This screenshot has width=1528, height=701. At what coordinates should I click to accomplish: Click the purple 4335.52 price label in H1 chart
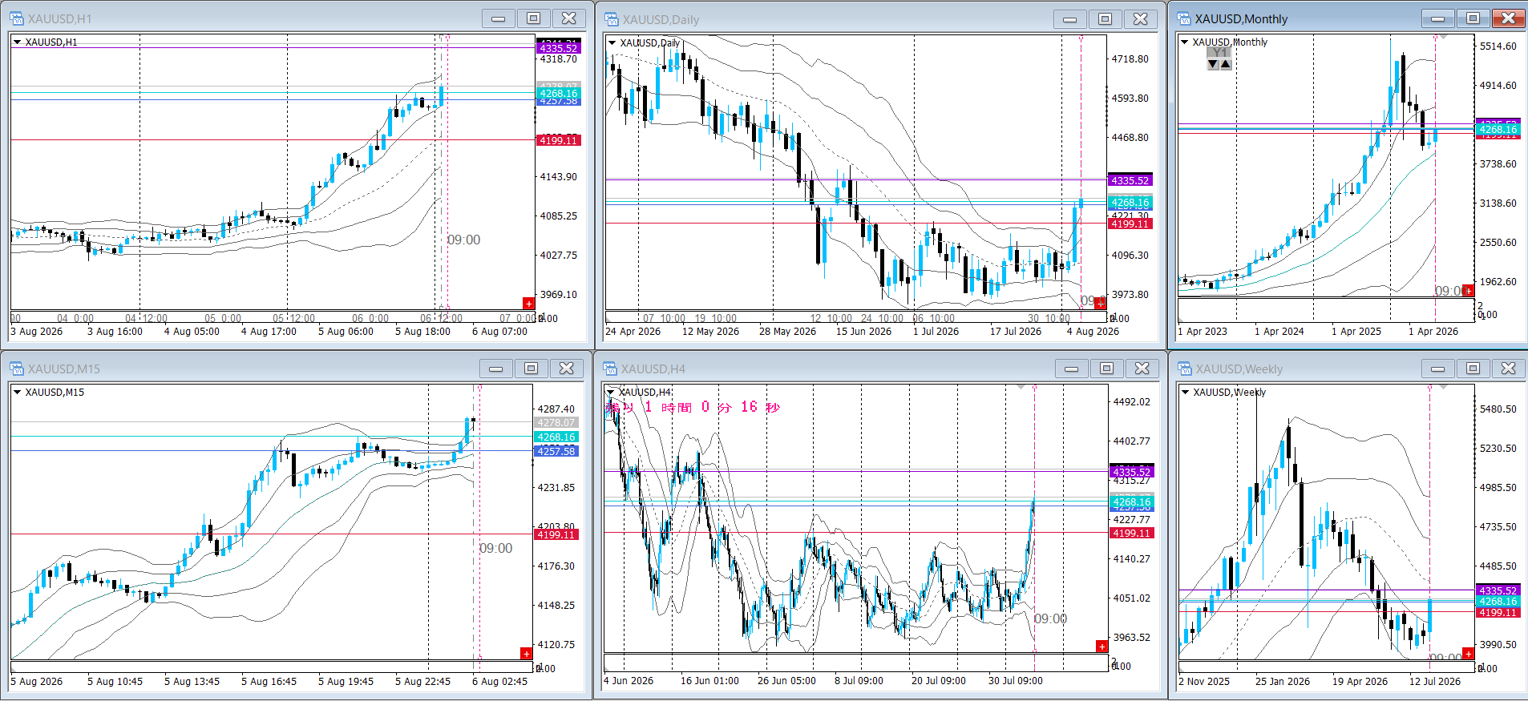(x=558, y=49)
